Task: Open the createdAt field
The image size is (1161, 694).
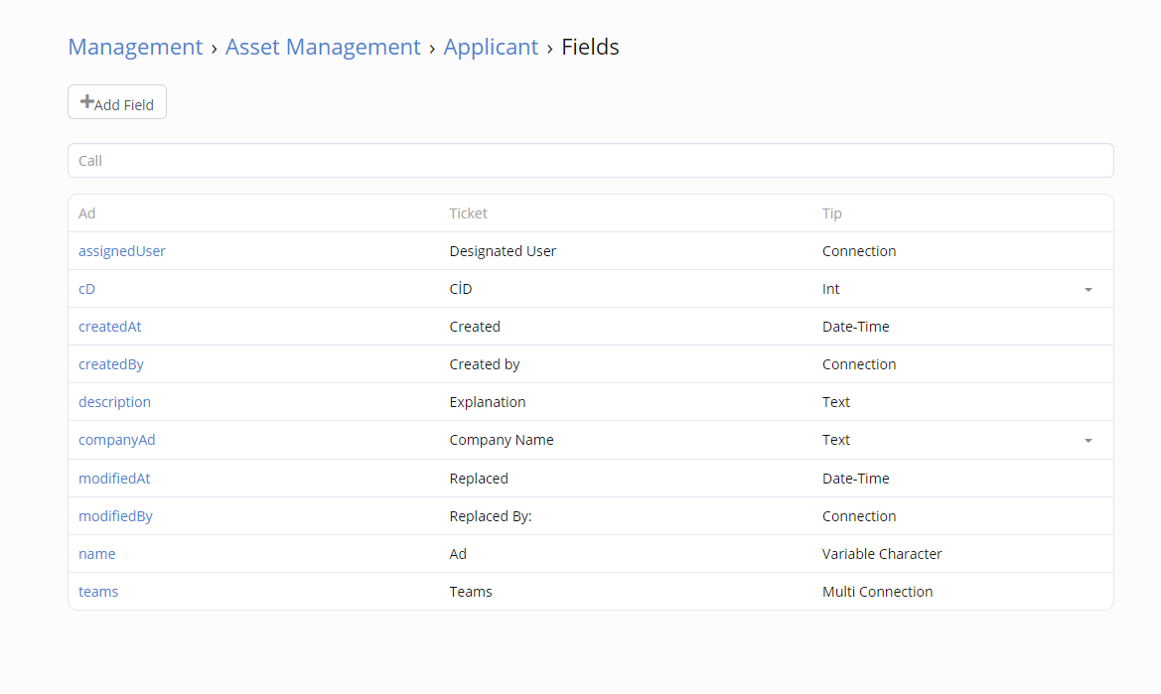Action: (110, 327)
